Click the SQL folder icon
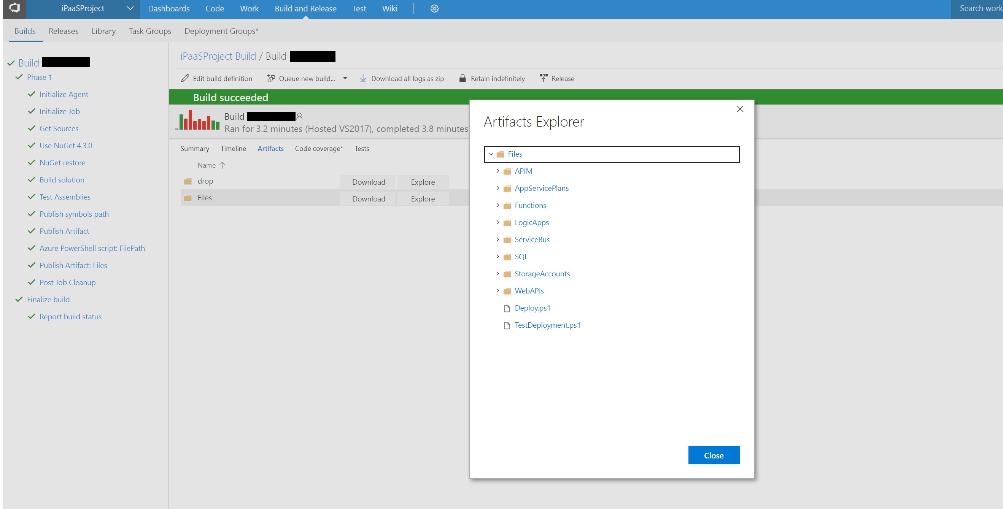Screen dimensions: 1003x509 507,257
